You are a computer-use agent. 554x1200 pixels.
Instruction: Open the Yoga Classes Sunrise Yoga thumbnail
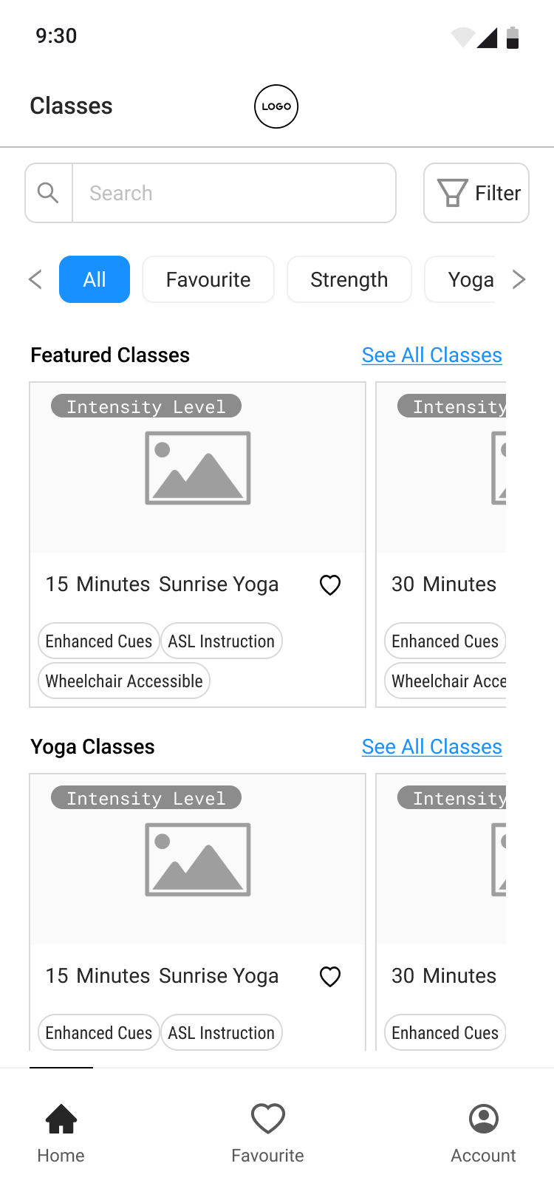pyautogui.click(x=198, y=859)
